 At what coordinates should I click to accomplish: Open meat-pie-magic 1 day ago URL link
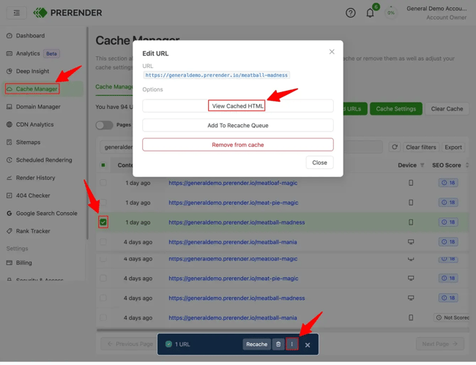click(x=234, y=203)
